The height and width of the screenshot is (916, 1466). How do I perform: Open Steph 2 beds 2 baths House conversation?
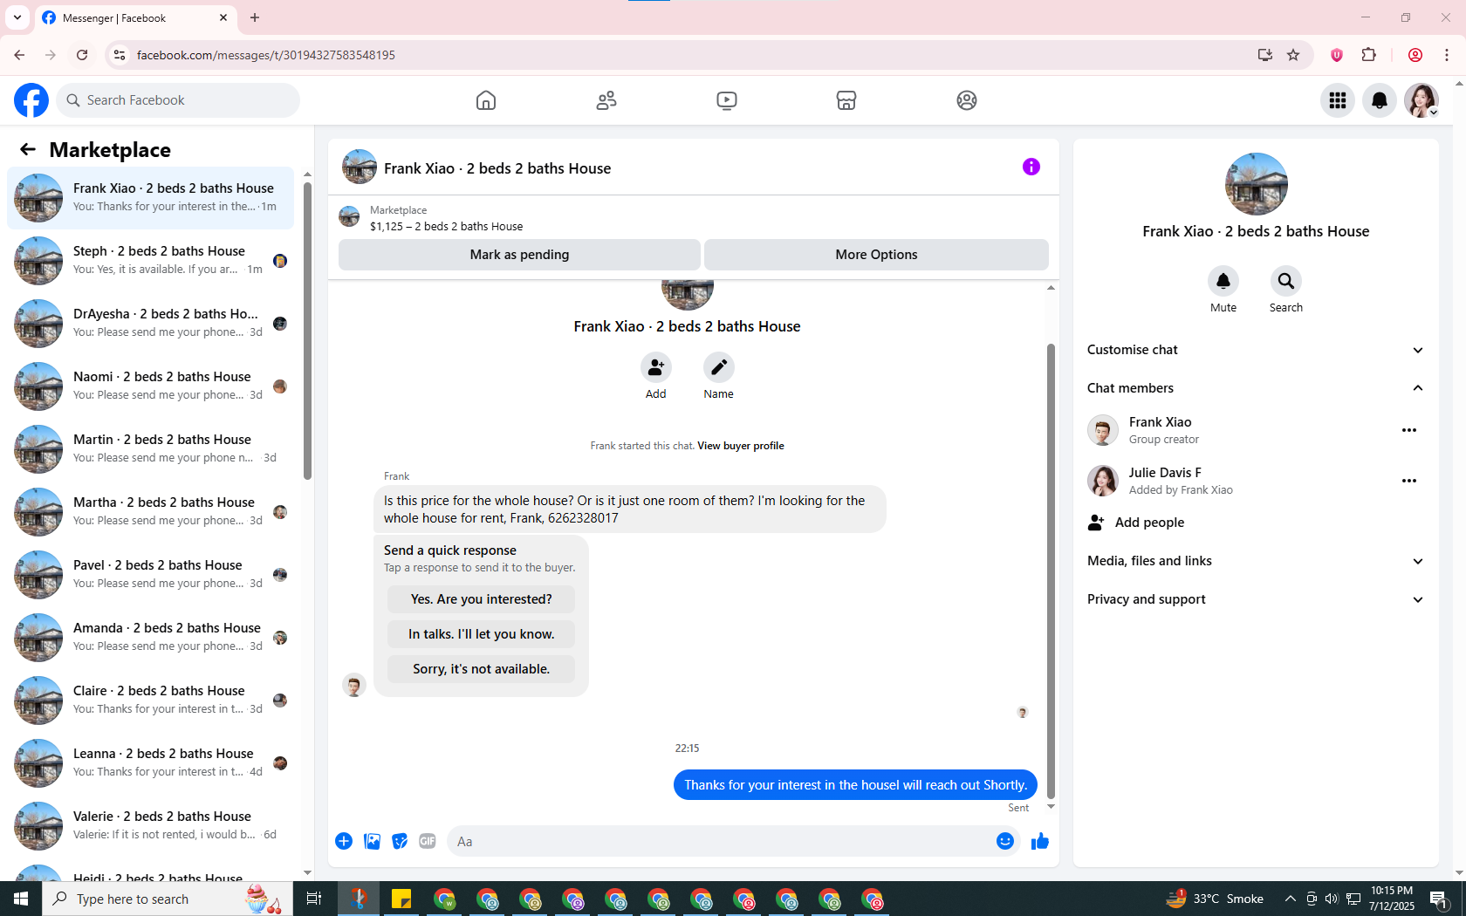click(x=150, y=260)
